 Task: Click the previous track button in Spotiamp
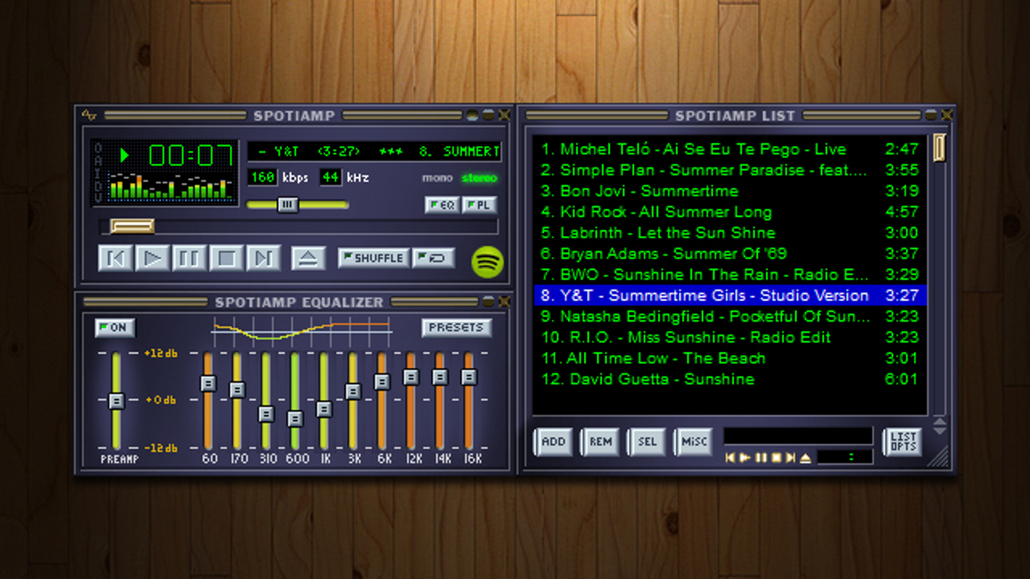116,259
